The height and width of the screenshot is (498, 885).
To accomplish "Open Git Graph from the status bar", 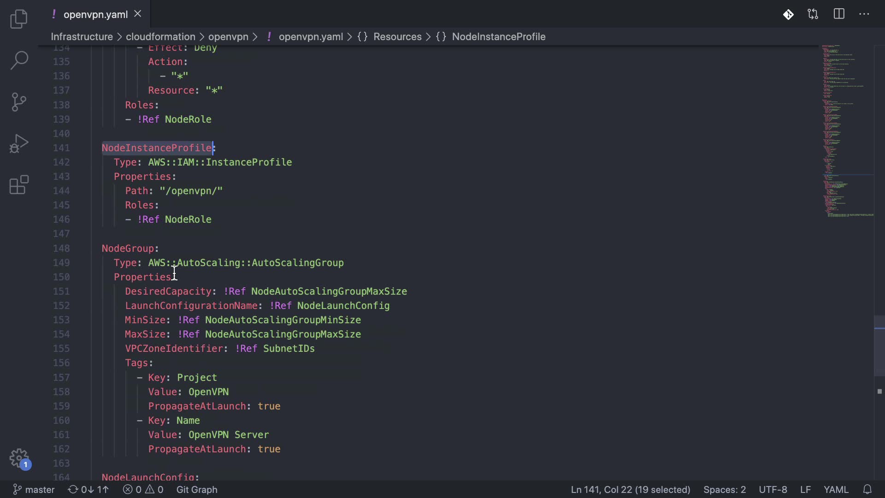I will [x=196, y=489].
